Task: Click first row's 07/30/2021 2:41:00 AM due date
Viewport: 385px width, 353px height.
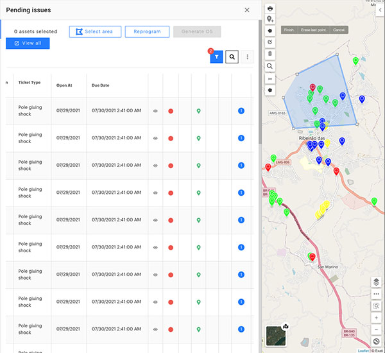Action: coord(116,110)
